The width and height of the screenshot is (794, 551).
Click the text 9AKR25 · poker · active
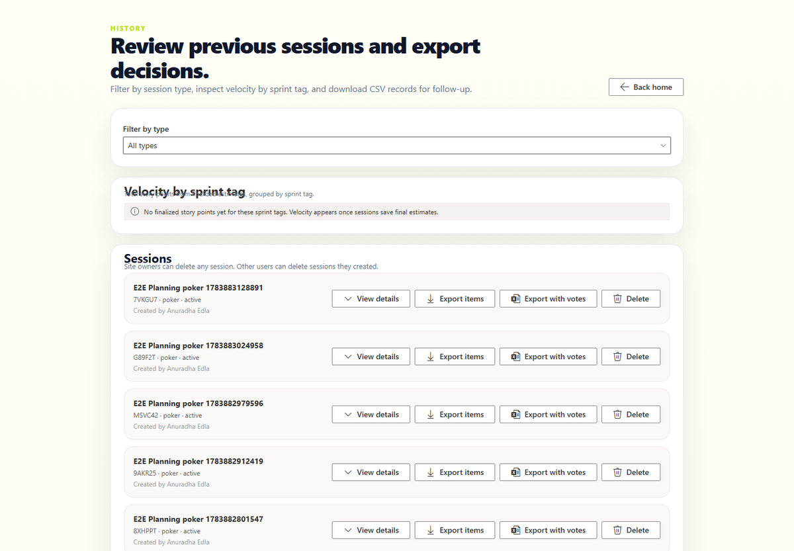point(167,473)
